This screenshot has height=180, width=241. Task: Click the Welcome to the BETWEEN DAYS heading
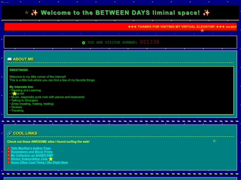(x=120, y=13)
